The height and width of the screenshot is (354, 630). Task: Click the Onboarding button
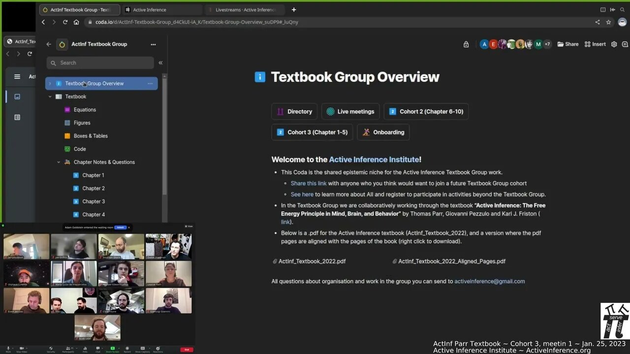(383, 132)
